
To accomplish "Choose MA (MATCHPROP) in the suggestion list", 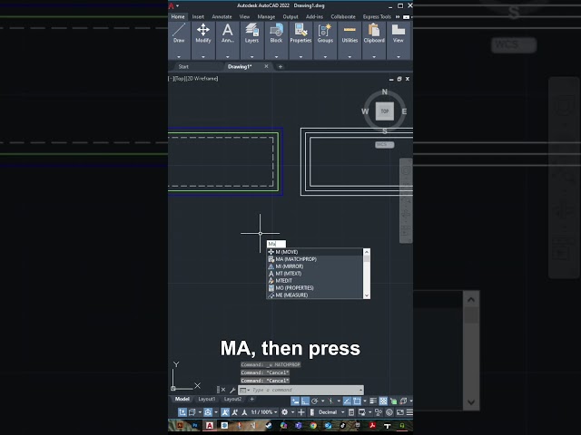I will pos(315,259).
